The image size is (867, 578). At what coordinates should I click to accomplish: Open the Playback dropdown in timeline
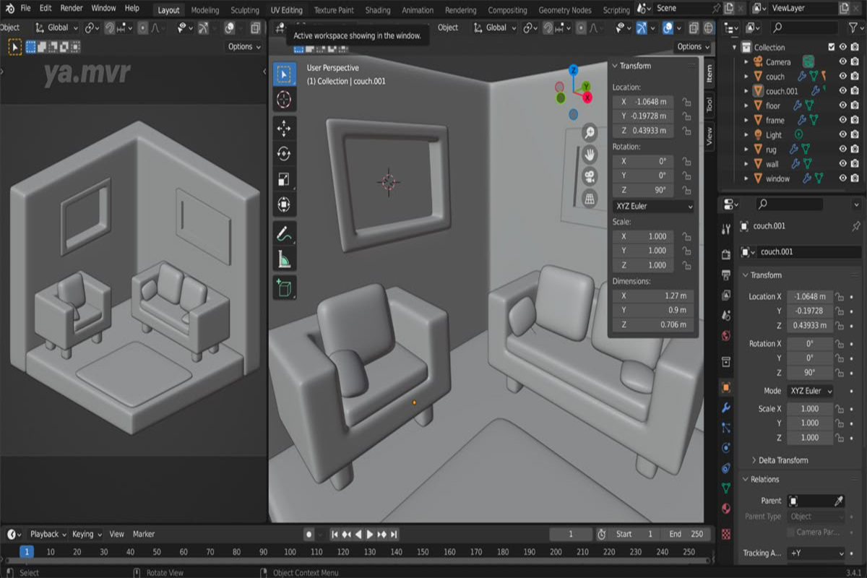(48, 534)
